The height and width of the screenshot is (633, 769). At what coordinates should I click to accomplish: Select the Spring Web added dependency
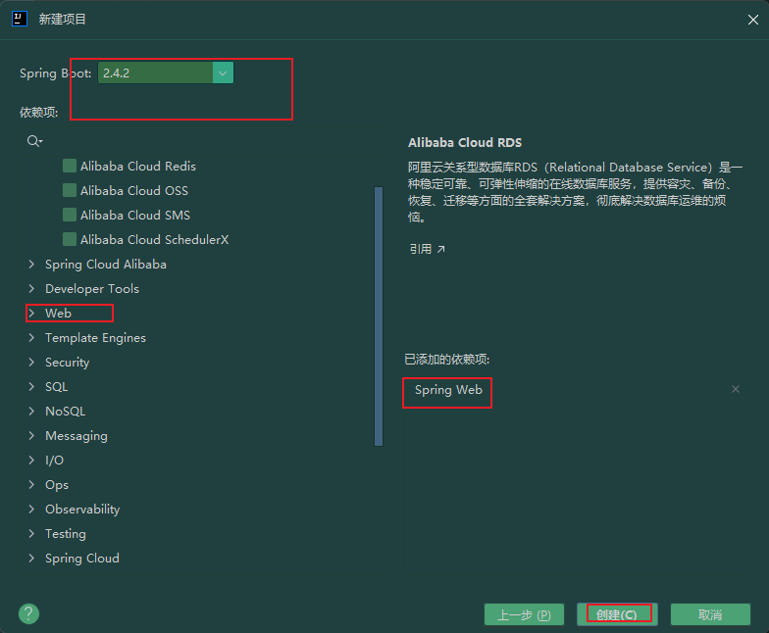[x=448, y=390]
